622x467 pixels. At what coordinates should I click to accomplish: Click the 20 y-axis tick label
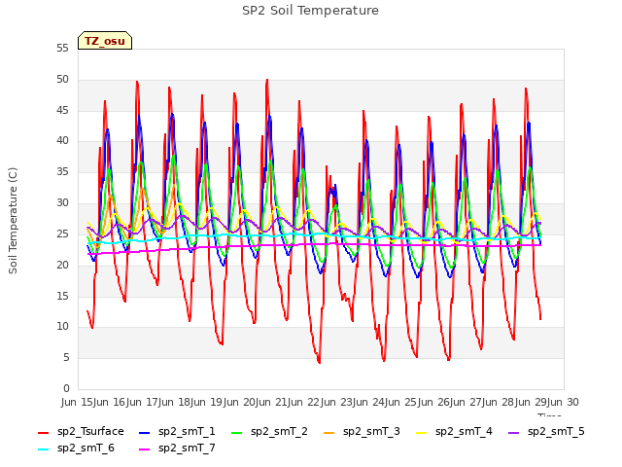[62, 265]
